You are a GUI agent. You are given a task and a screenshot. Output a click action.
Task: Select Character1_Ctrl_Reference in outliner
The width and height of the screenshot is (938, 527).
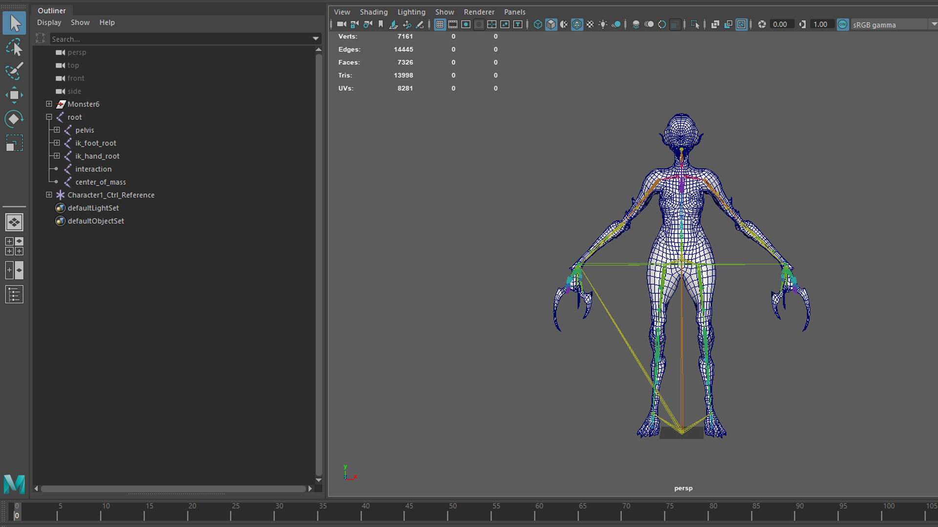[111, 195]
